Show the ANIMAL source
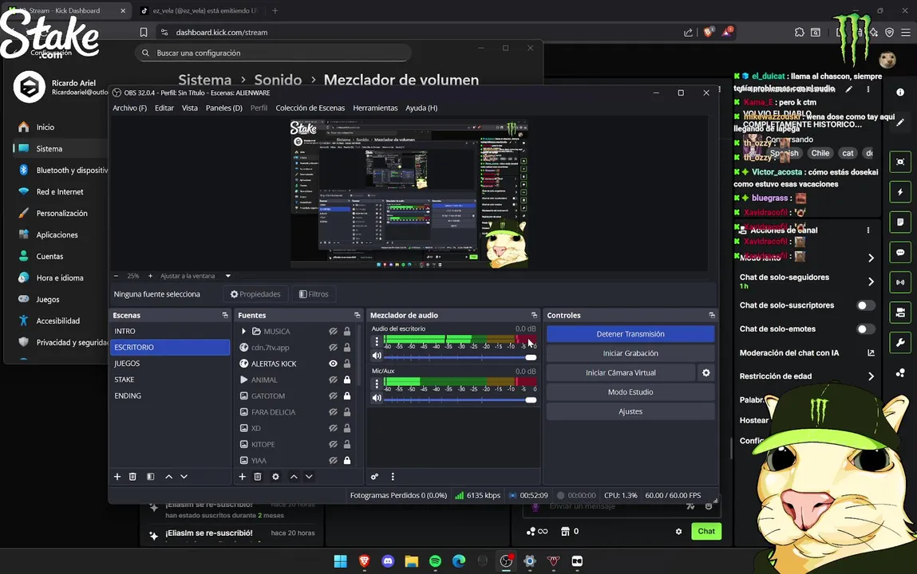Viewport: 917px width, 574px height. click(x=333, y=379)
